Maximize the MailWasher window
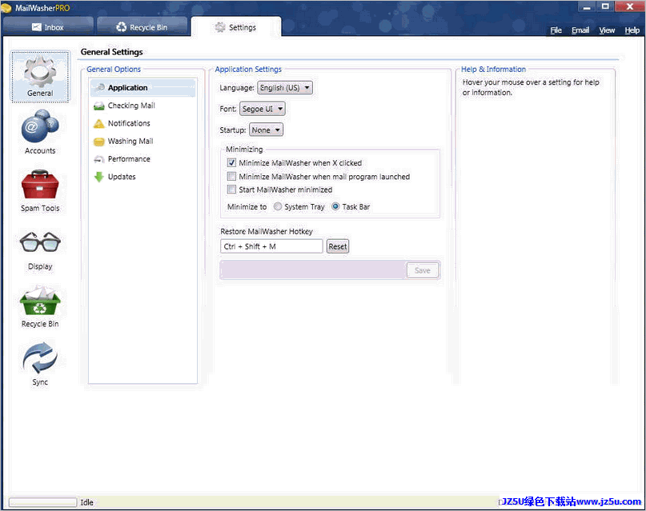This screenshot has height=511, width=646. [x=605, y=6]
